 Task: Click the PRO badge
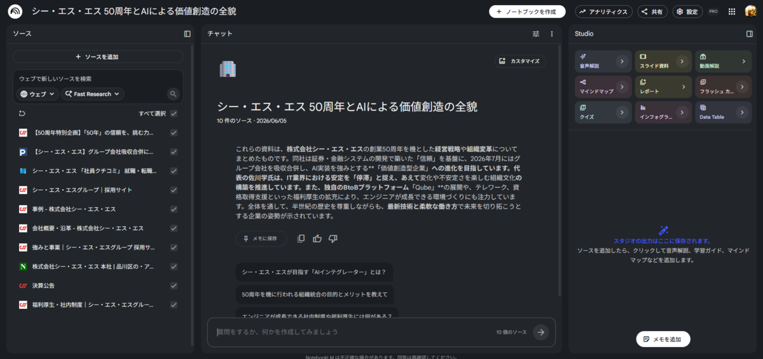713,11
